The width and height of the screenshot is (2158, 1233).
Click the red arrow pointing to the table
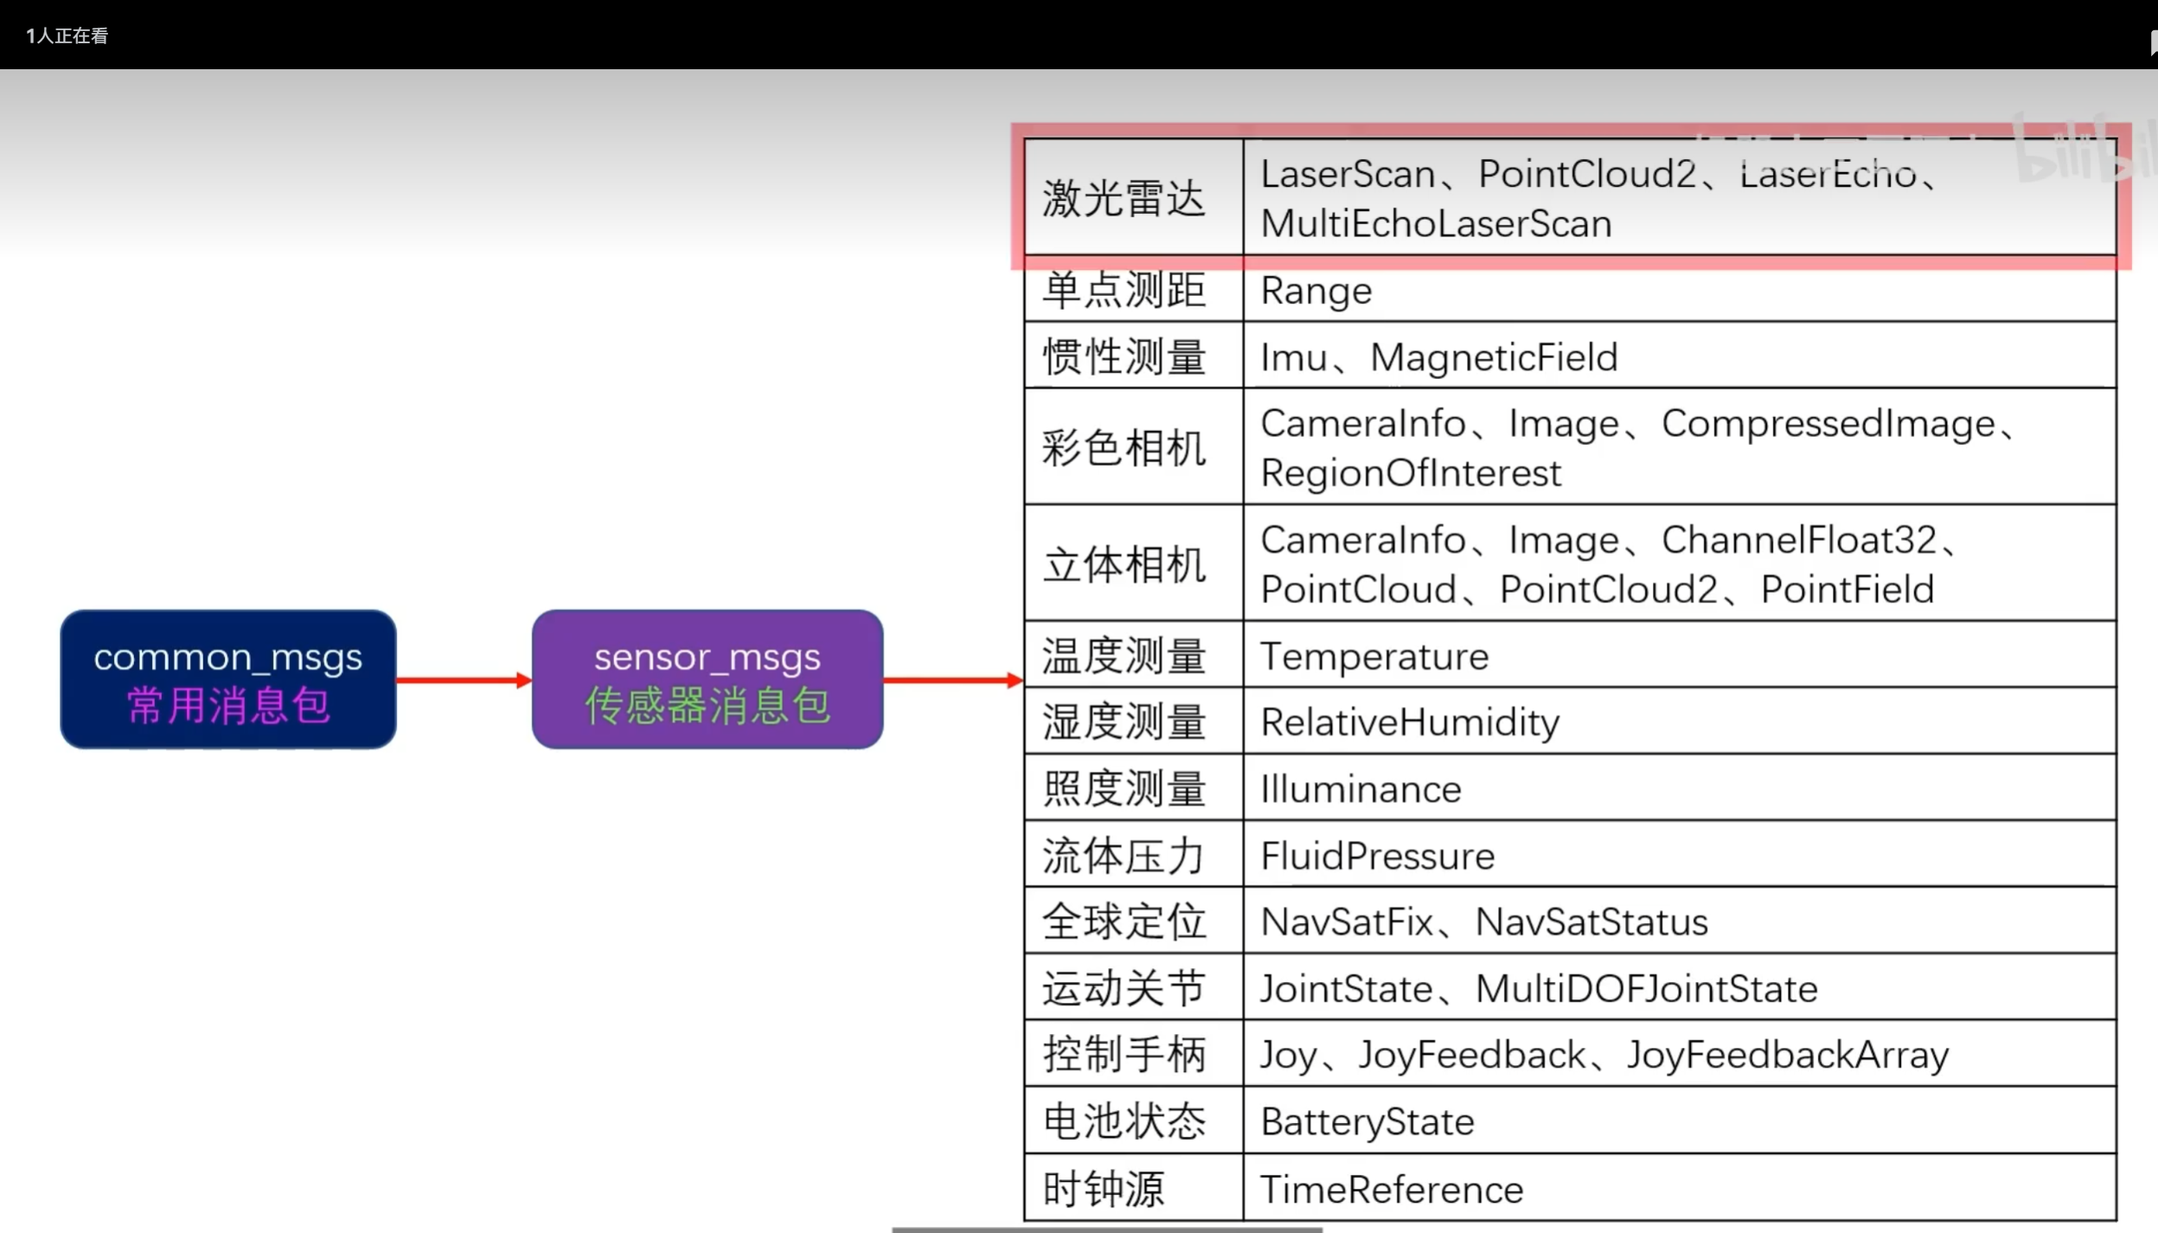coord(951,680)
